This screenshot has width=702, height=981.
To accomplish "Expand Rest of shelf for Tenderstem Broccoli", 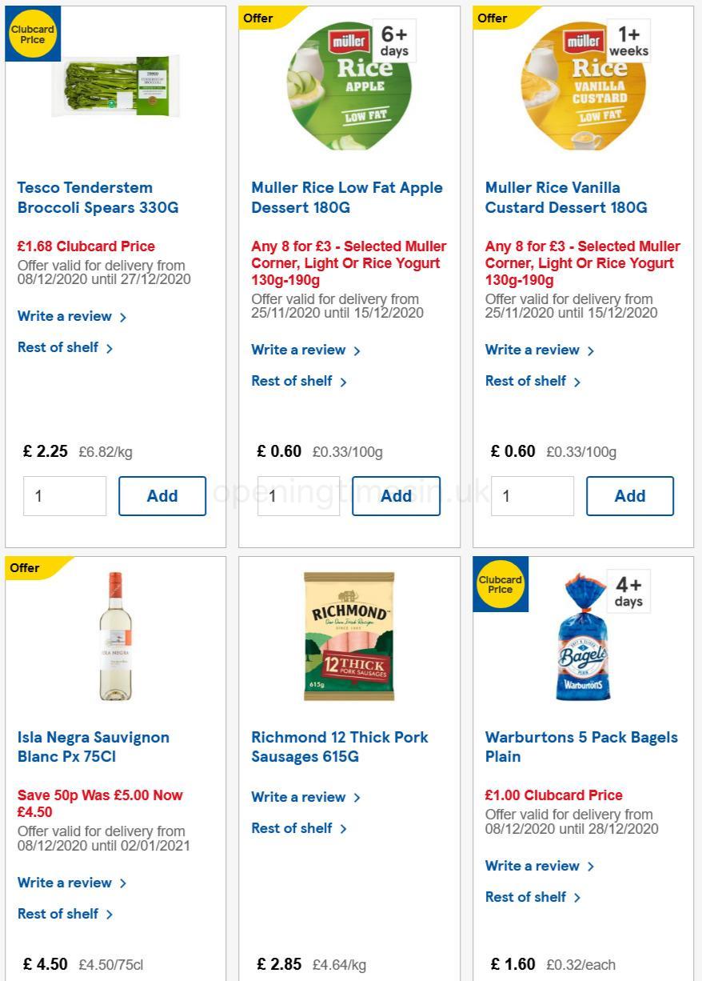I will point(60,348).
